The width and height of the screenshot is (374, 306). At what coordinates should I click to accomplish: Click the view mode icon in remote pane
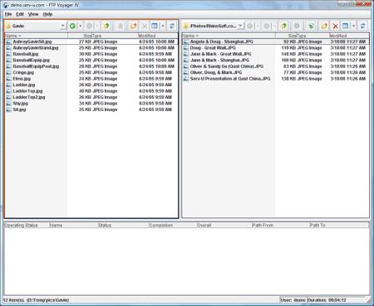[346, 26]
